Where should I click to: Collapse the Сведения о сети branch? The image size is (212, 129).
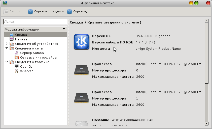pos(7,48)
